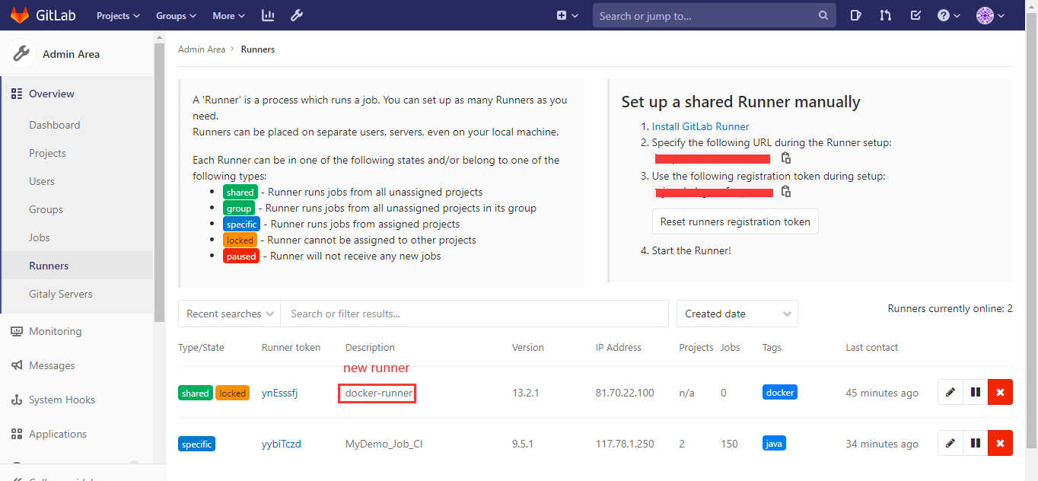
Task: Focus the Search or filter results field
Action: coord(474,314)
